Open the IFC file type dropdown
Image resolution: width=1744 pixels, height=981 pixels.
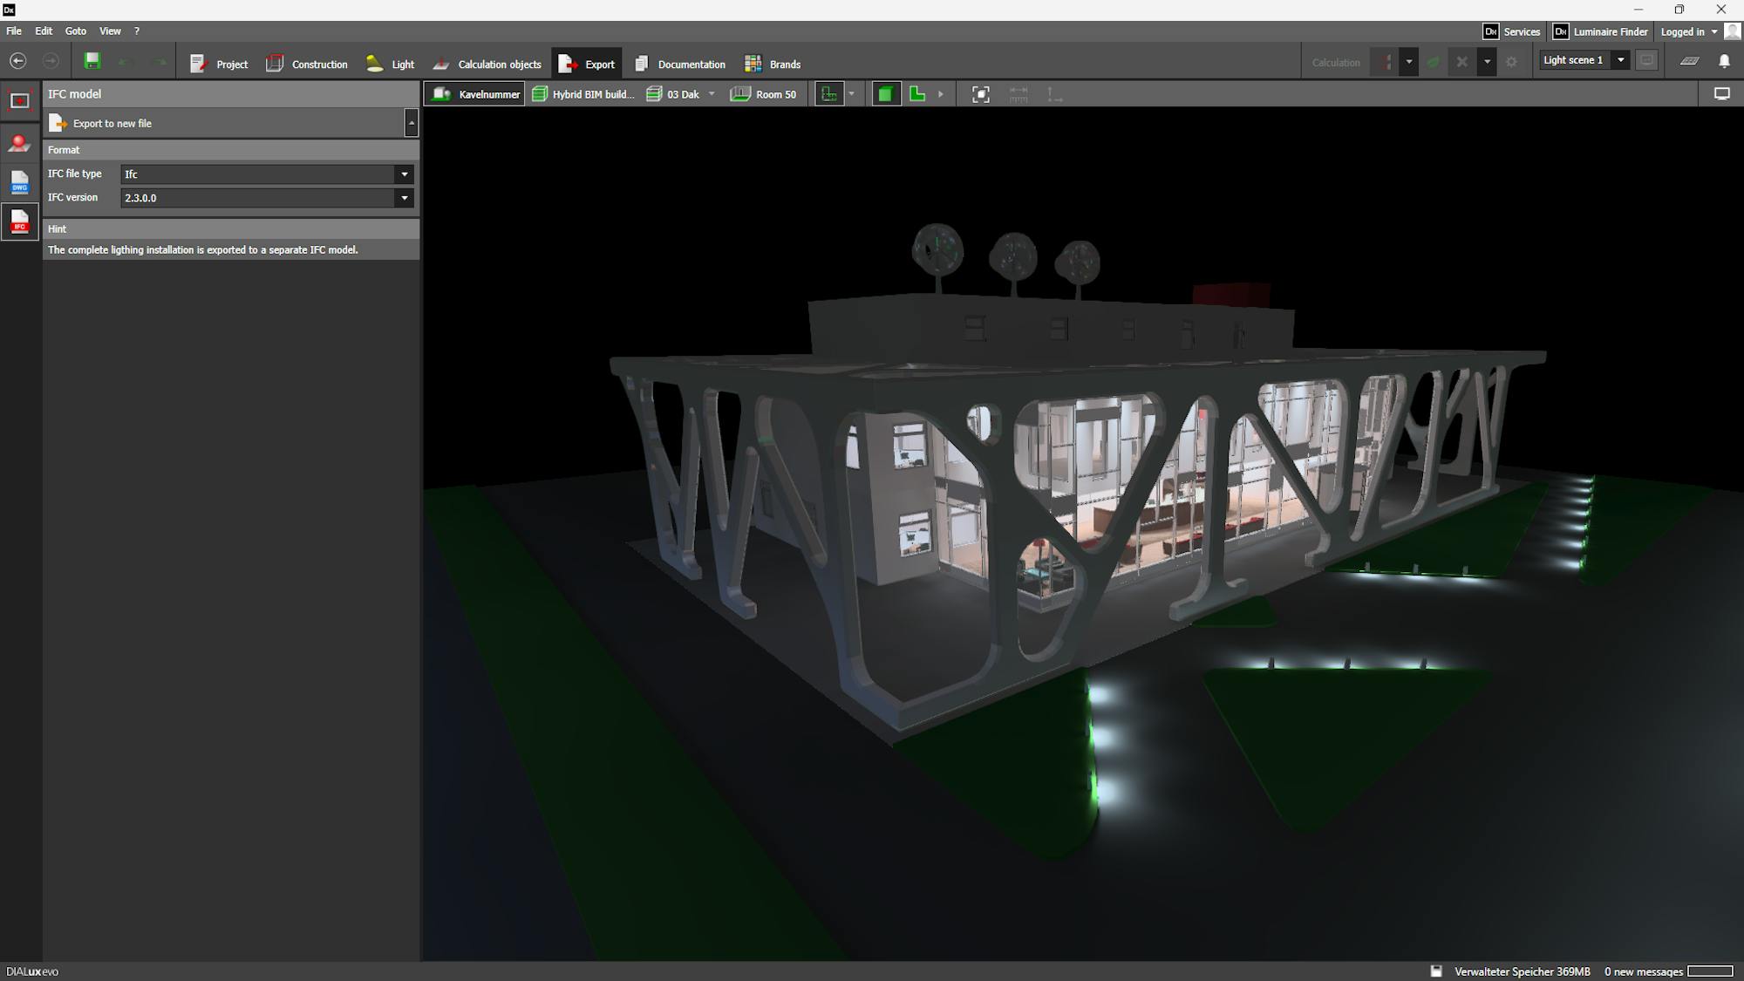point(404,174)
